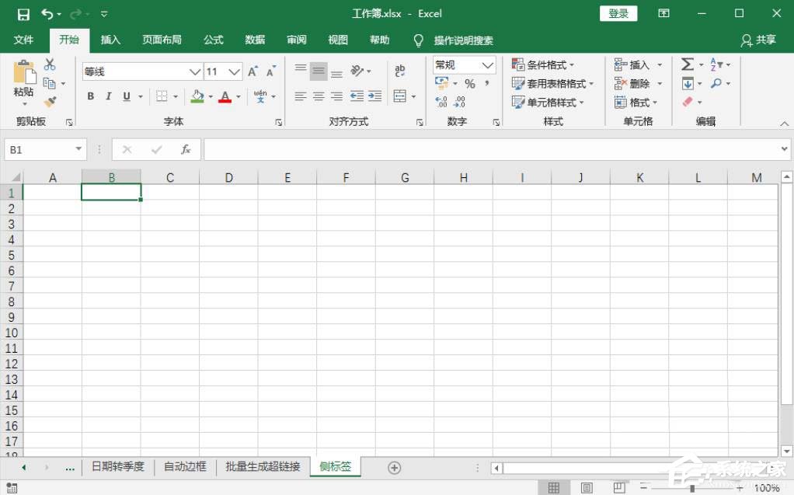Apply percent style in the 数字 group
The image size is (794, 495).
coord(469,82)
